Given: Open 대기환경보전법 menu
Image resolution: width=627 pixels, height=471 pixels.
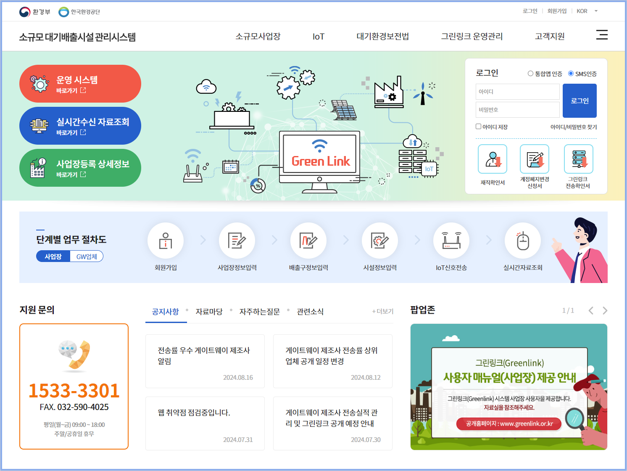Looking at the screenshot, I should [383, 37].
